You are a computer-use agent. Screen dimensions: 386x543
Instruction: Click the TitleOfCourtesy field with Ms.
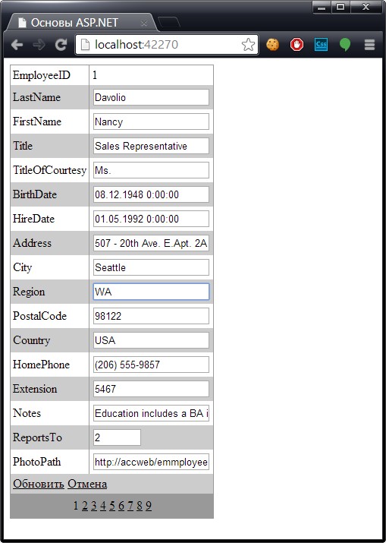click(x=151, y=170)
